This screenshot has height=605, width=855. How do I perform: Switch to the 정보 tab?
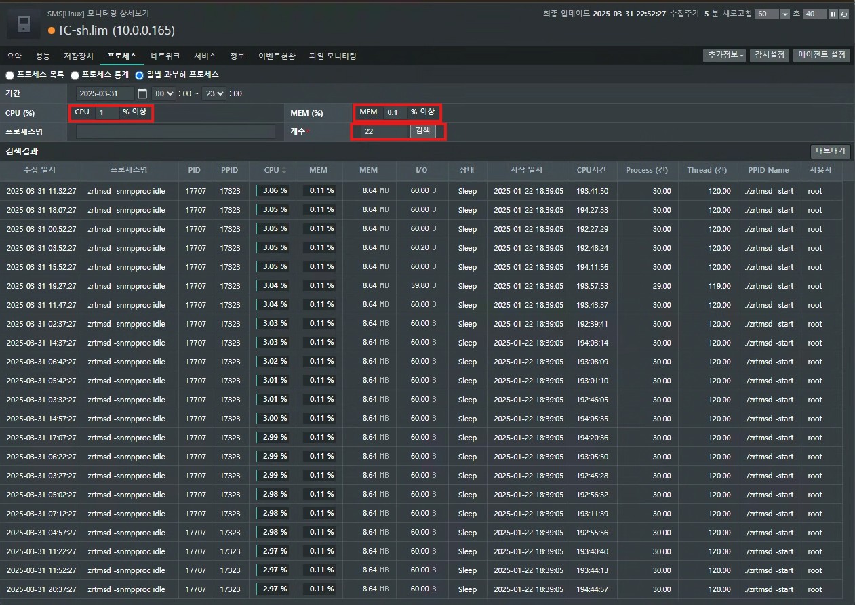pos(237,56)
